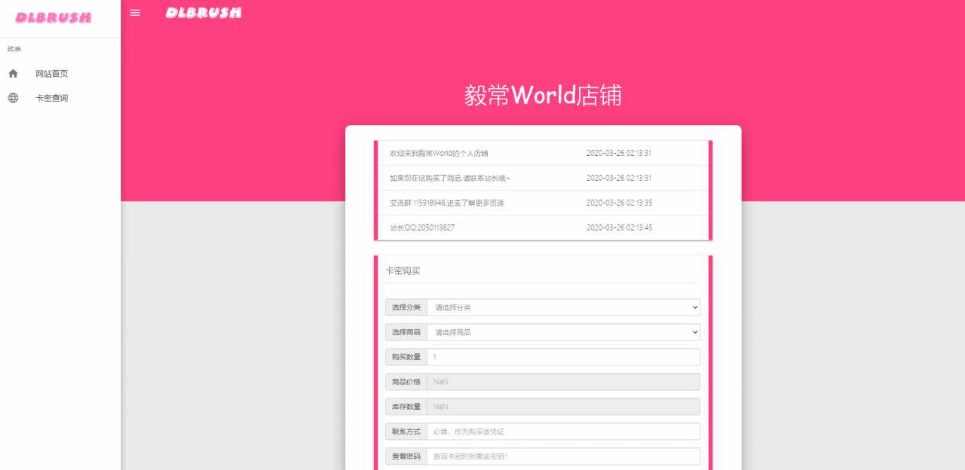
Task: Click the 毅常World店铺 page title
Action: pos(543,96)
